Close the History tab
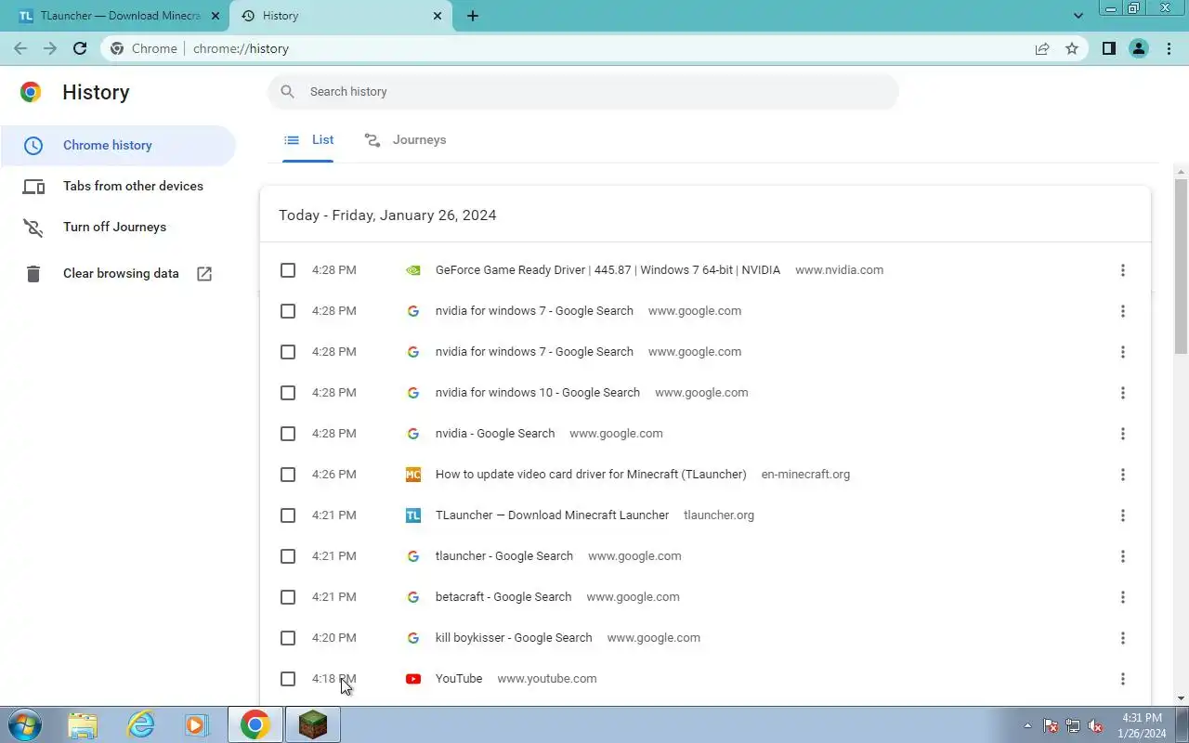Image resolution: width=1189 pixels, height=743 pixels. (438, 16)
